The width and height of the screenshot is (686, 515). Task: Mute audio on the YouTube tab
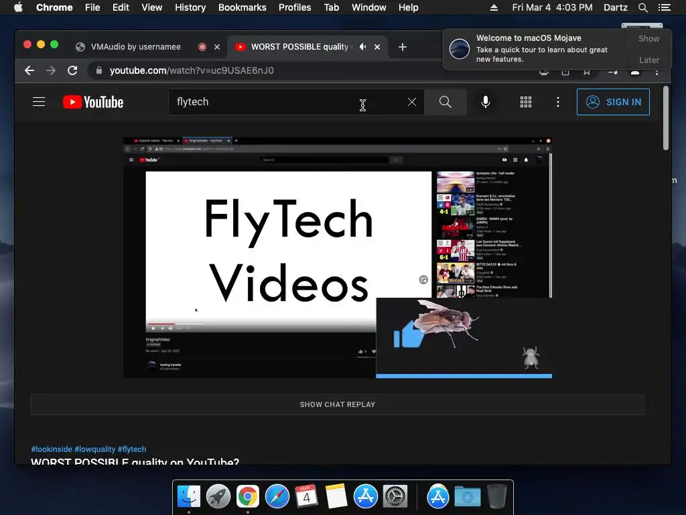tap(362, 47)
